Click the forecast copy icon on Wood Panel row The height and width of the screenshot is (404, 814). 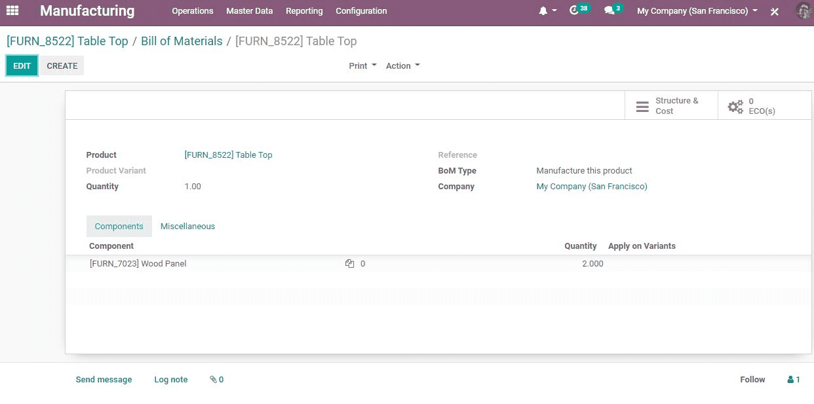pyautogui.click(x=349, y=264)
